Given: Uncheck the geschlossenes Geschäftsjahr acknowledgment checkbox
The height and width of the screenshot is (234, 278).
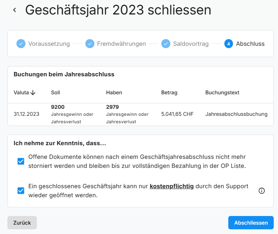Looking at the screenshot, I should pyautogui.click(x=21, y=191).
